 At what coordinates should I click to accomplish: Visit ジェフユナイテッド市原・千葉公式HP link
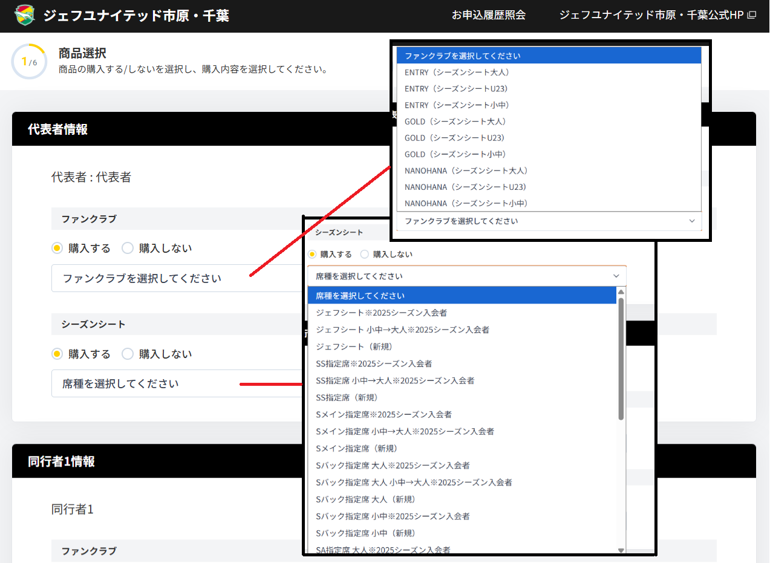[657, 15]
